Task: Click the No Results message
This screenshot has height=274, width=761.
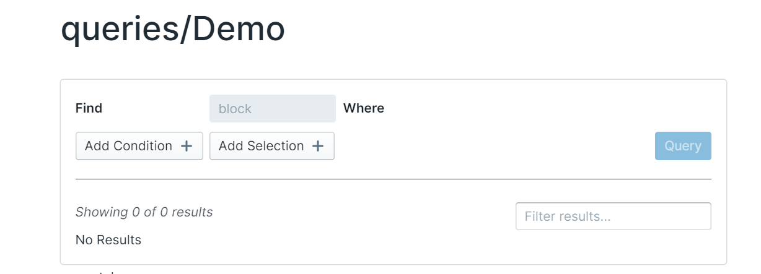Action: [x=108, y=240]
